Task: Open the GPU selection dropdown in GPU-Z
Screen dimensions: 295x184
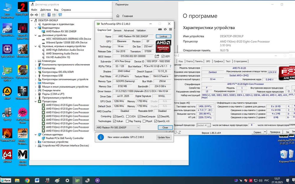Action: click(x=118, y=127)
